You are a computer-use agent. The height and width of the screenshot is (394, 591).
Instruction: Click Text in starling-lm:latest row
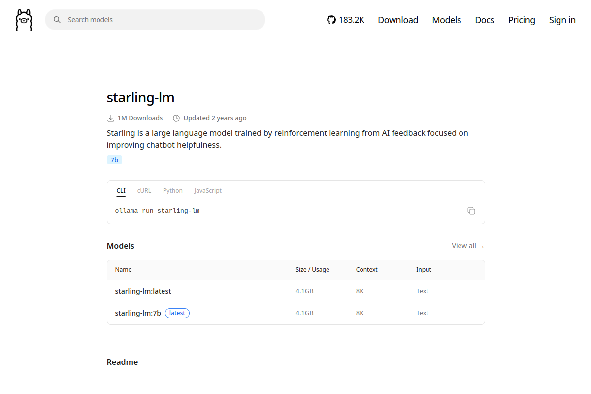(422, 291)
